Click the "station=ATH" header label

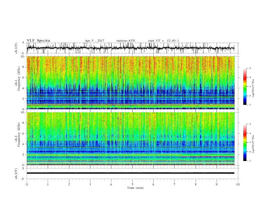pyautogui.click(x=126, y=41)
